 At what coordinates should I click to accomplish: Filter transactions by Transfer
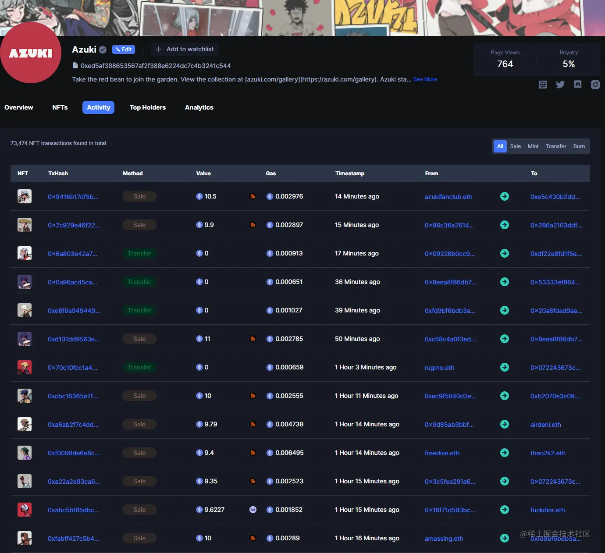point(556,146)
